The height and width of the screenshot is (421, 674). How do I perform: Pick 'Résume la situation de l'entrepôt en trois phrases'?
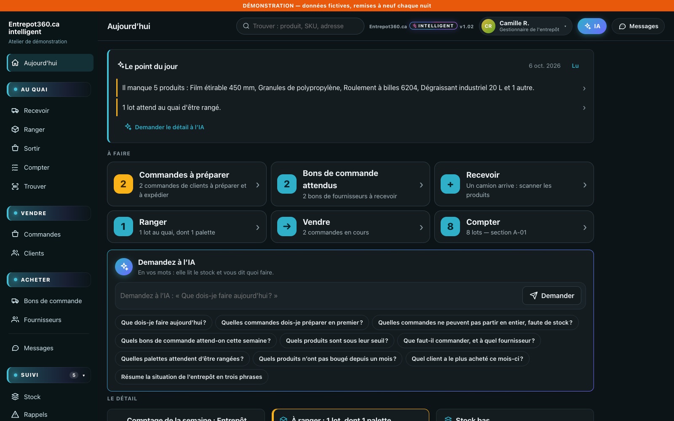[192, 377]
